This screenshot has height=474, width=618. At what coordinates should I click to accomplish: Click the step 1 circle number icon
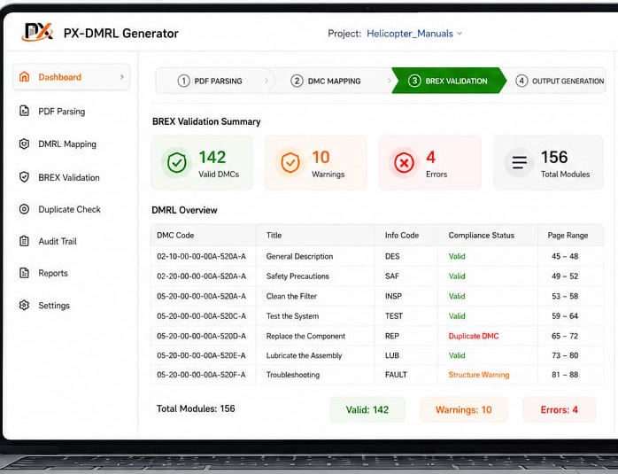[x=183, y=81]
